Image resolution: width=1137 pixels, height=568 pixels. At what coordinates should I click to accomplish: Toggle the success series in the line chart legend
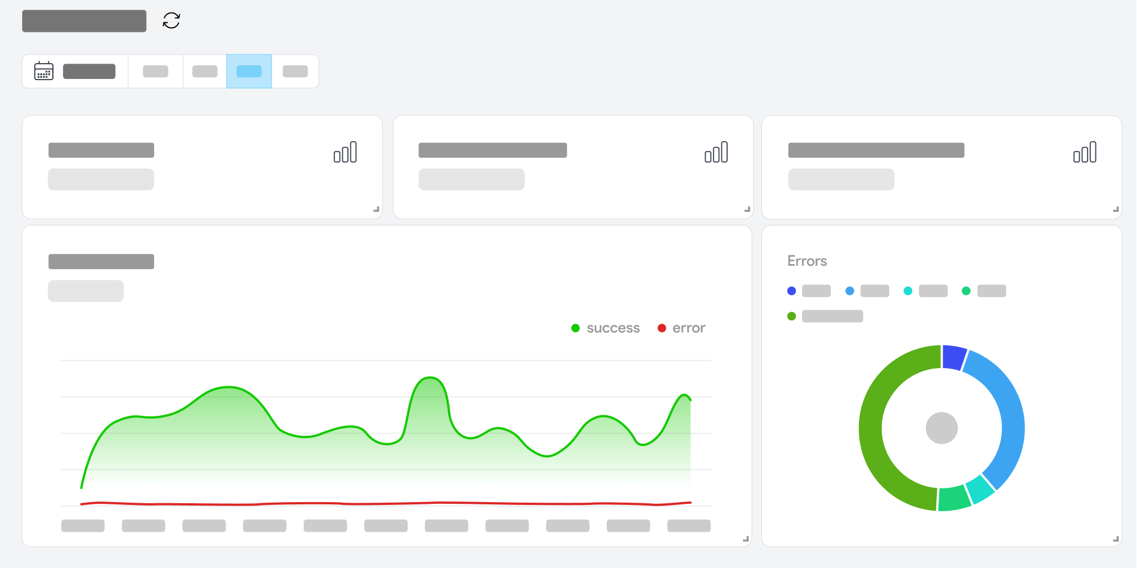click(x=605, y=328)
